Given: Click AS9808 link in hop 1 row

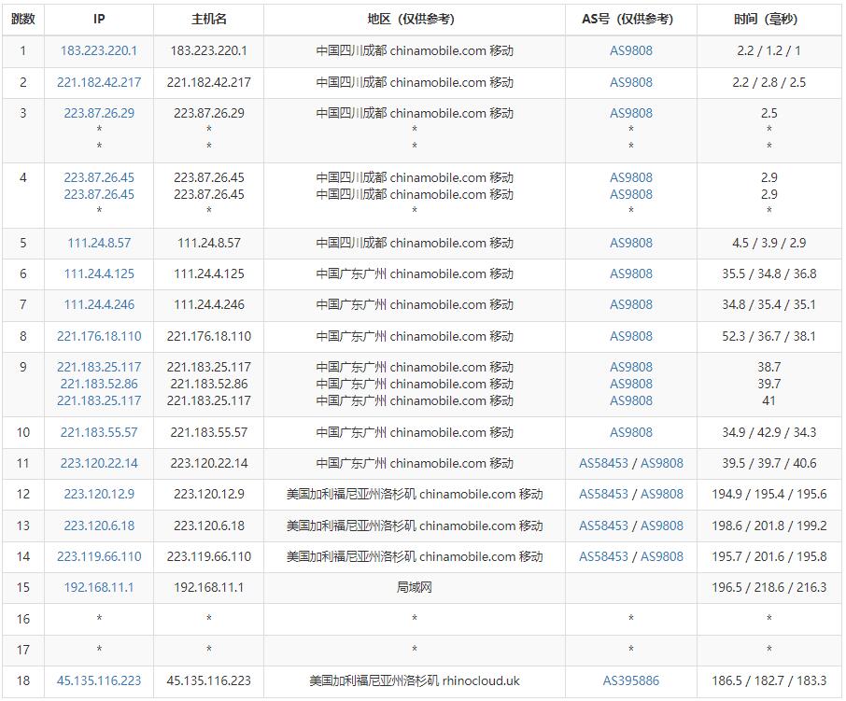Looking at the screenshot, I should click(x=630, y=50).
